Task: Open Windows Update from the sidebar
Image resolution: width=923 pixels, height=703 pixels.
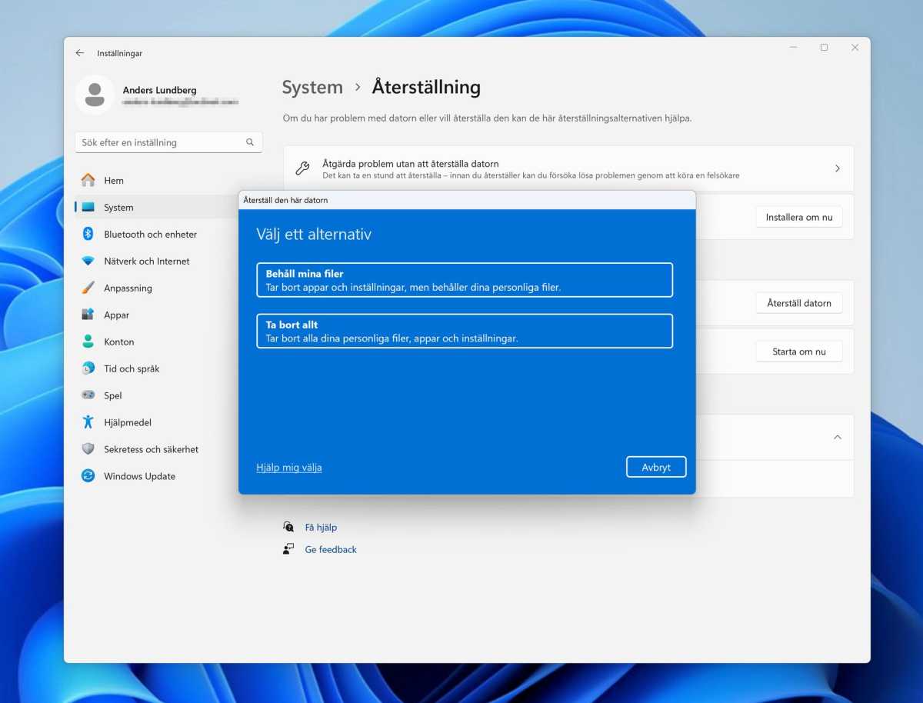Action: (x=139, y=476)
